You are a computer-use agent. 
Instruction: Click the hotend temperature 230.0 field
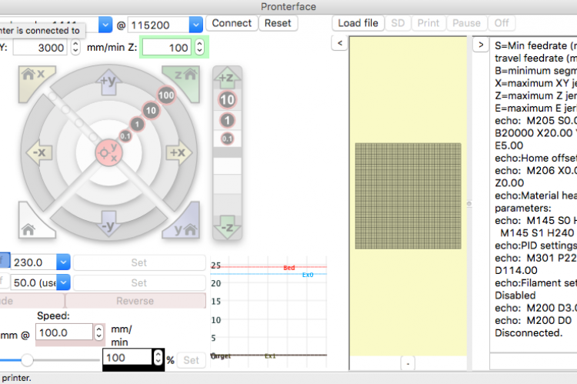(x=34, y=262)
